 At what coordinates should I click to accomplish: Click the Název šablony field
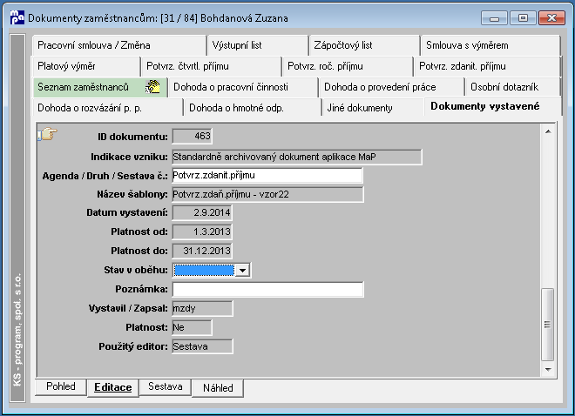click(267, 194)
